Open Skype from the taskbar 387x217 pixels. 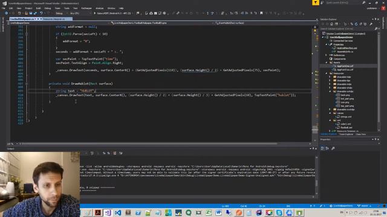(x=279, y=213)
